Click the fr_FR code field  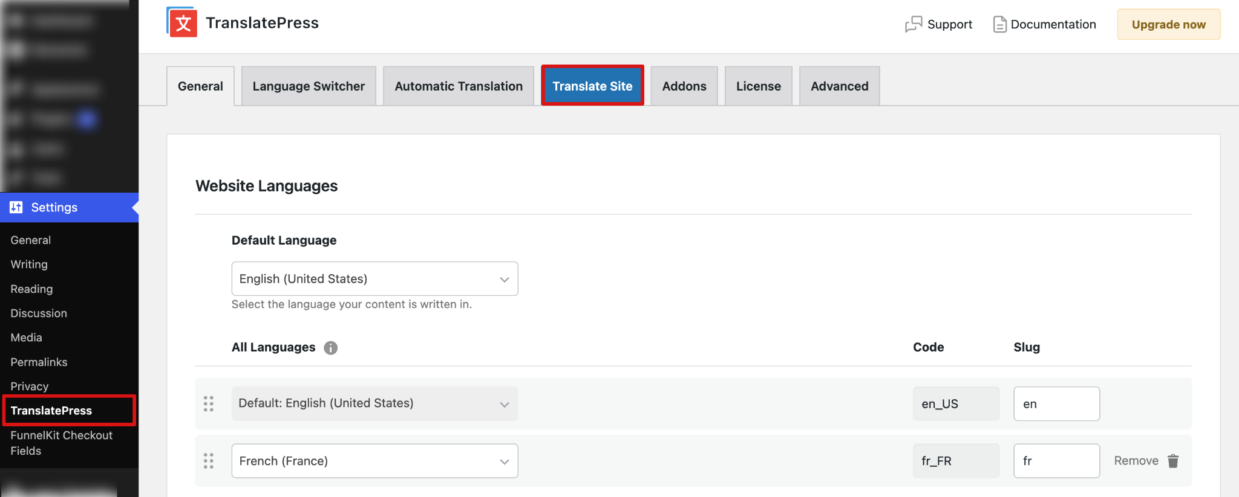956,461
